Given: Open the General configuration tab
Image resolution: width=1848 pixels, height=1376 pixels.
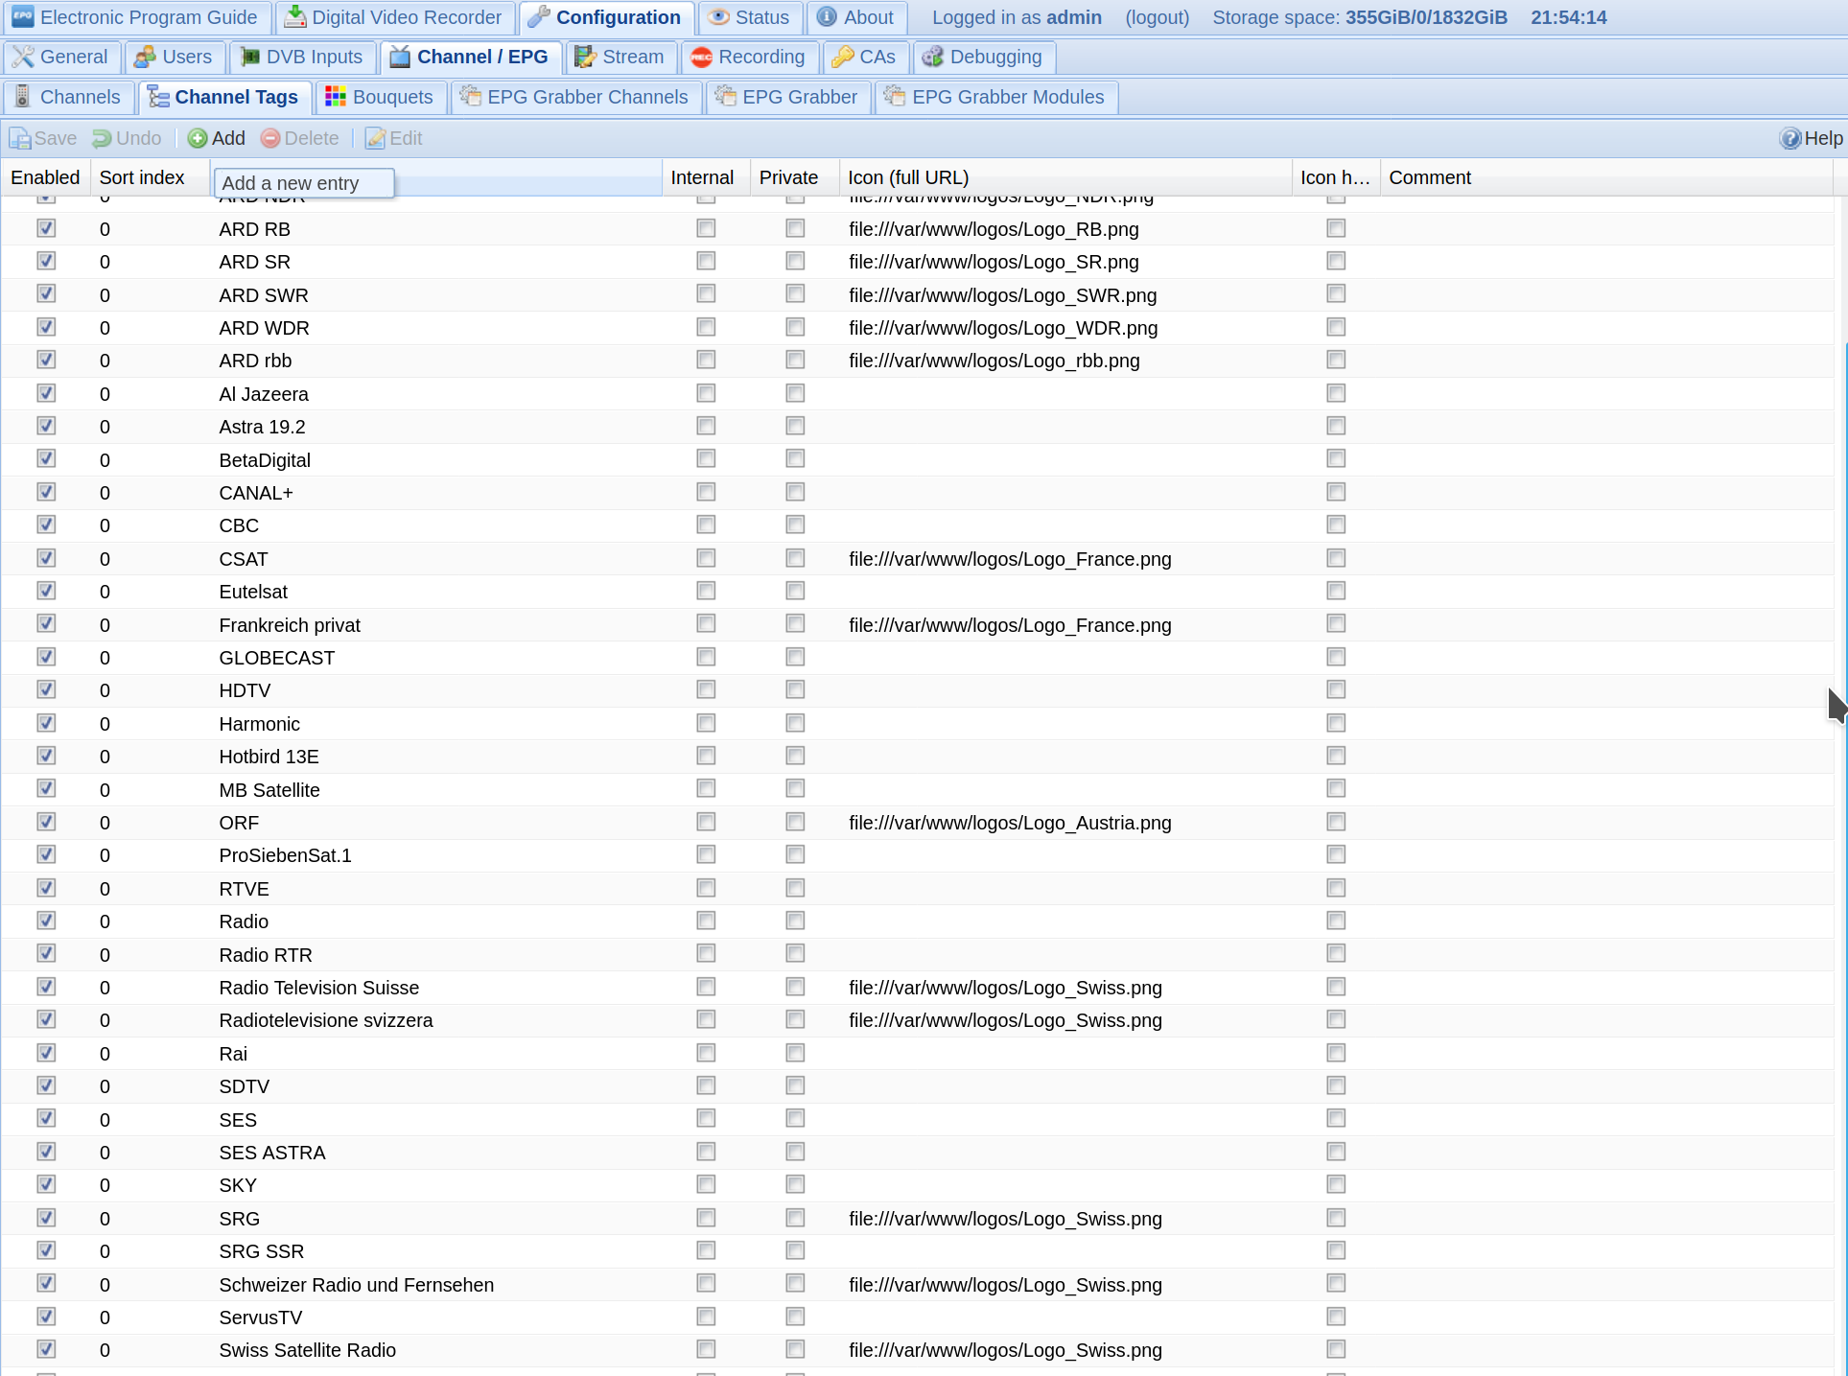Looking at the screenshot, I should tap(61, 57).
